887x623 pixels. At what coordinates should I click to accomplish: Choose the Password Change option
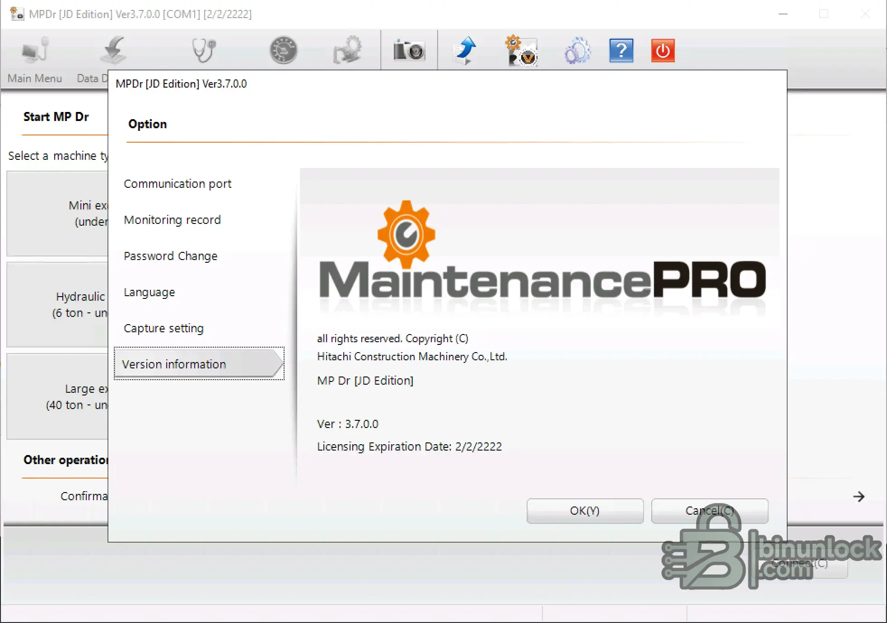tap(170, 256)
